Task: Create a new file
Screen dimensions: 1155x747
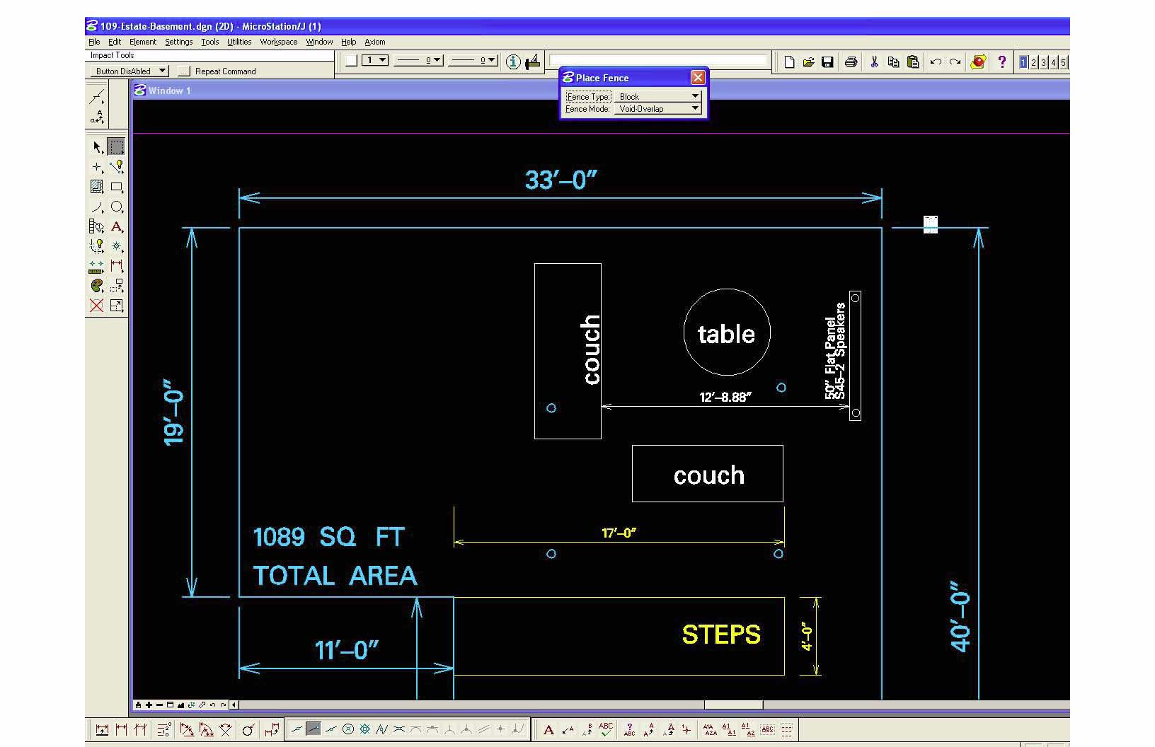Action: point(789,62)
